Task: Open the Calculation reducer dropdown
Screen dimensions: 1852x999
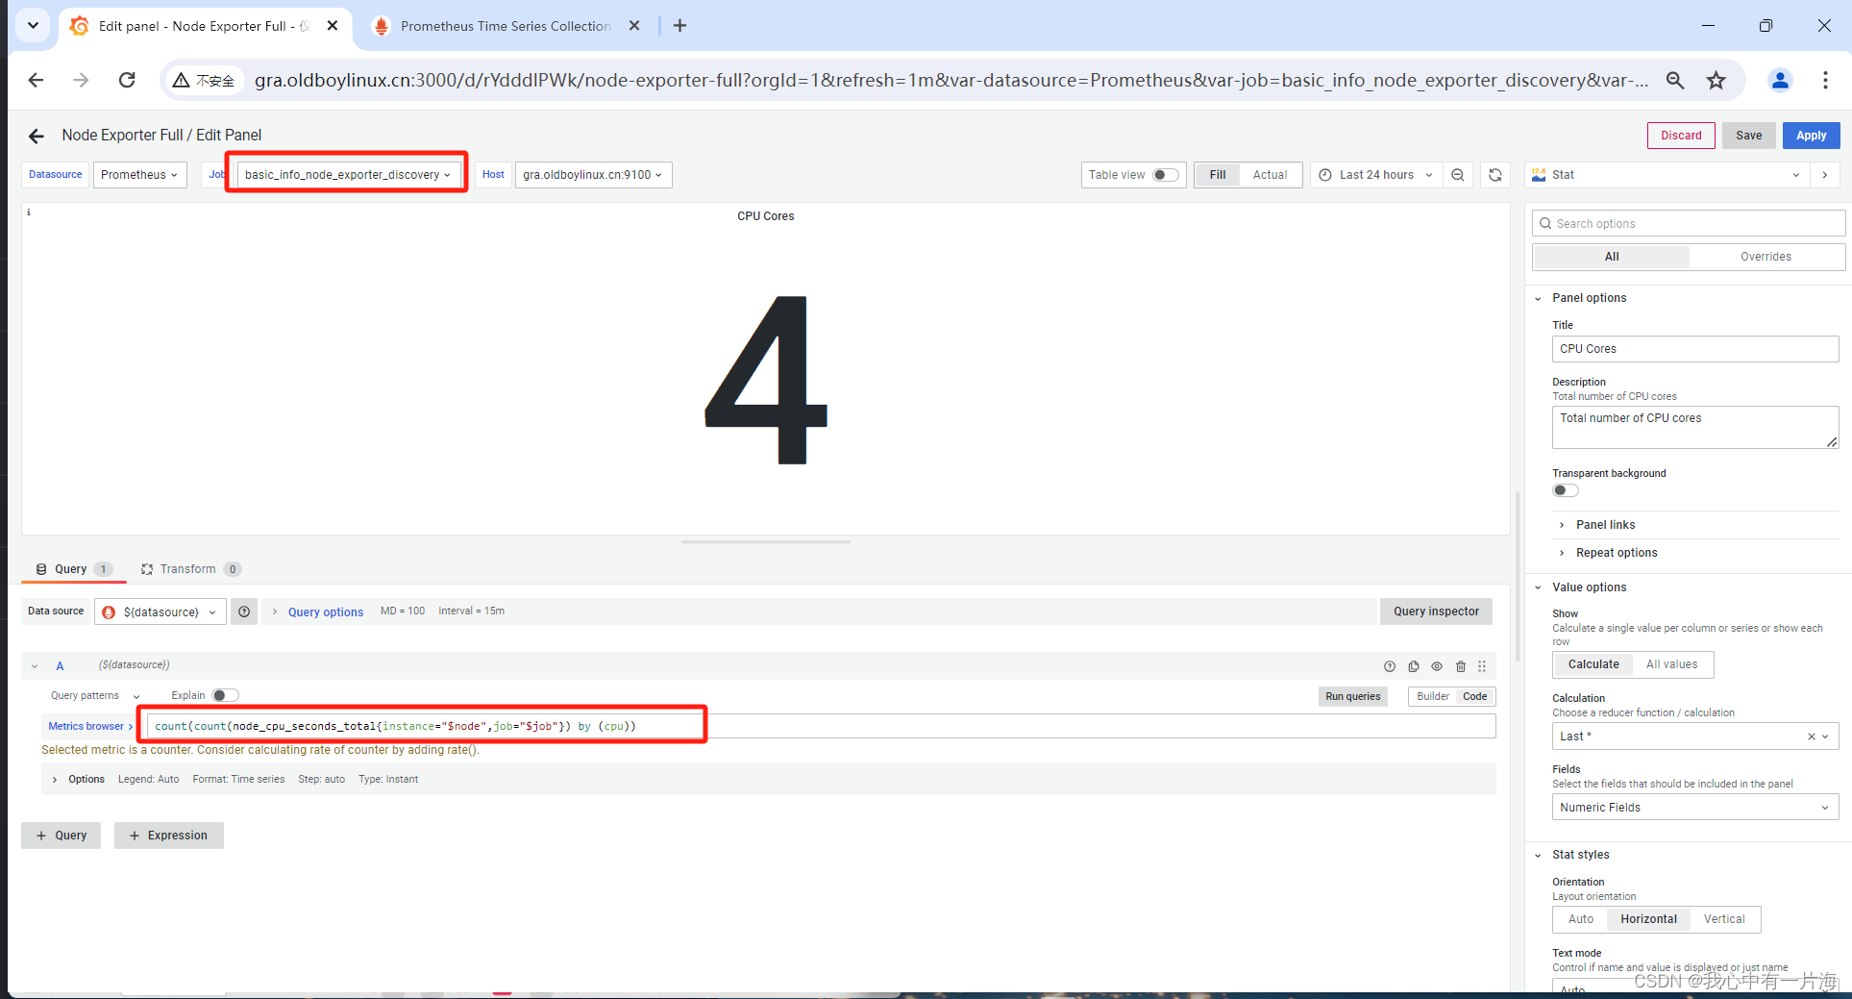Action: (x=1694, y=737)
